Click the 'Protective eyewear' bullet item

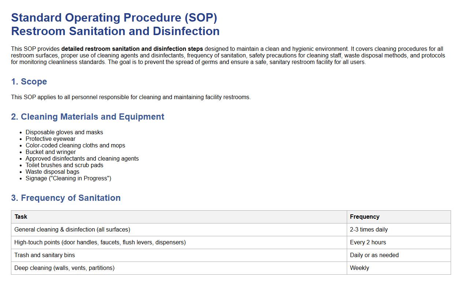(50, 139)
